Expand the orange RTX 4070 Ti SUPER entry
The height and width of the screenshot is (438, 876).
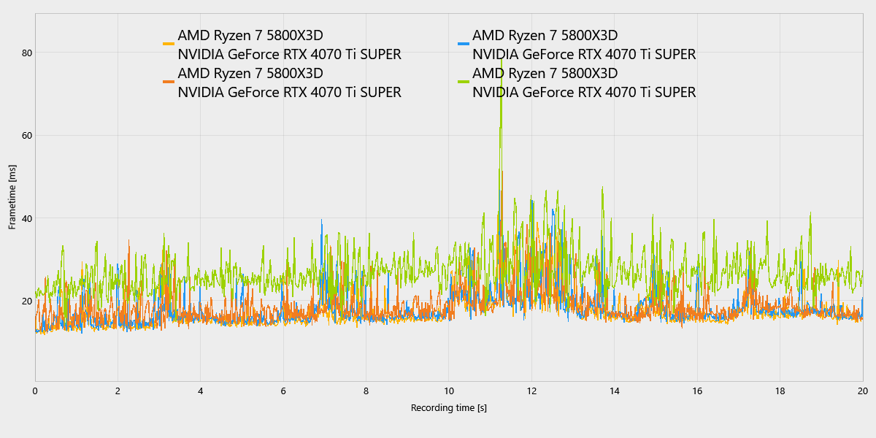click(x=288, y=93)
